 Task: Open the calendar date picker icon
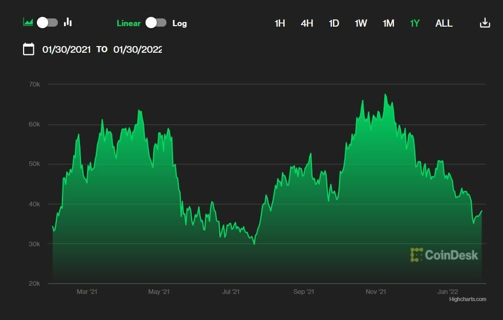(29, 49)
